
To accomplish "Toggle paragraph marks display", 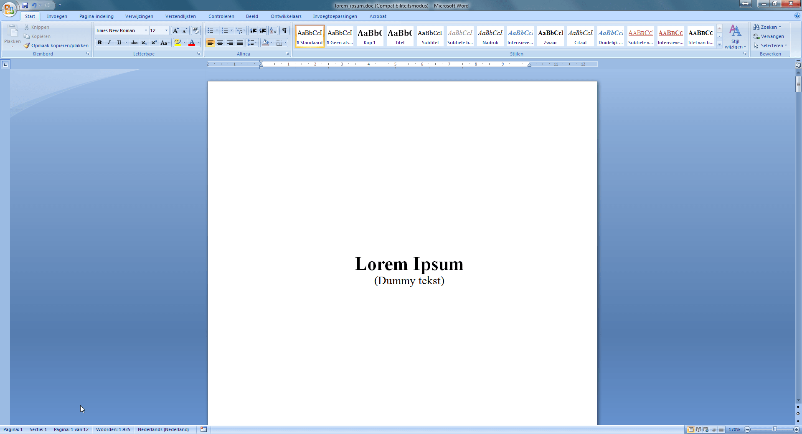I will click(x=284, y=30).
